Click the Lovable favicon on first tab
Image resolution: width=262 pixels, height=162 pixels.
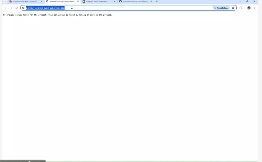(10, 1)
